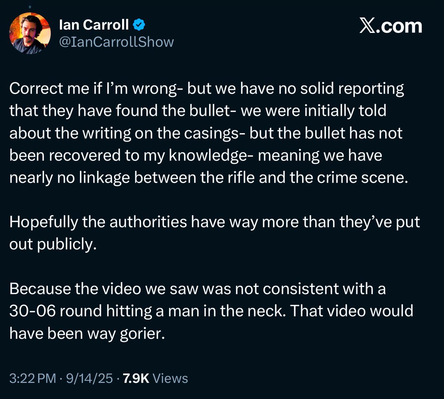Click the words "out publicly" in the post

click(52, 244)
